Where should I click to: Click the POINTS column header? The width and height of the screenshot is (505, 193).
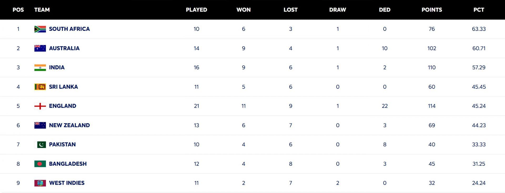[432, 10]
